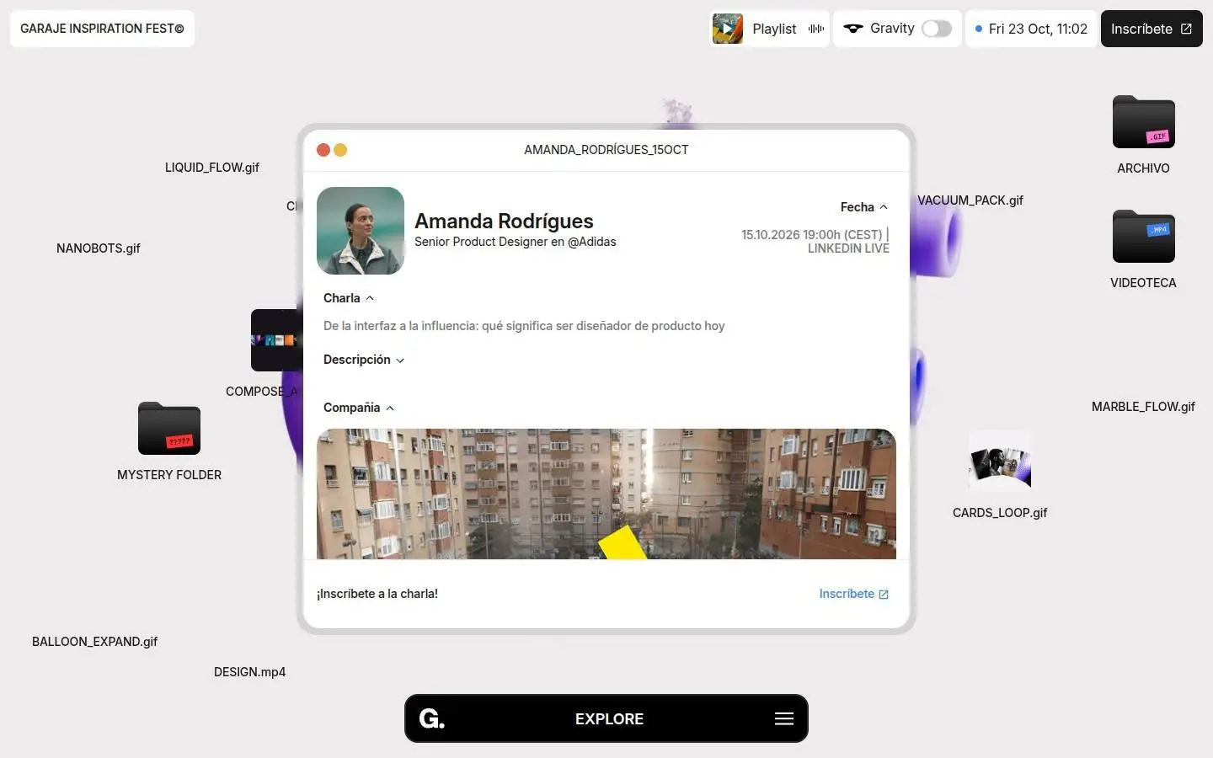Click the EXPLORE label in bottom bar
Screen dimensions: 1213x758
[609, 718]
